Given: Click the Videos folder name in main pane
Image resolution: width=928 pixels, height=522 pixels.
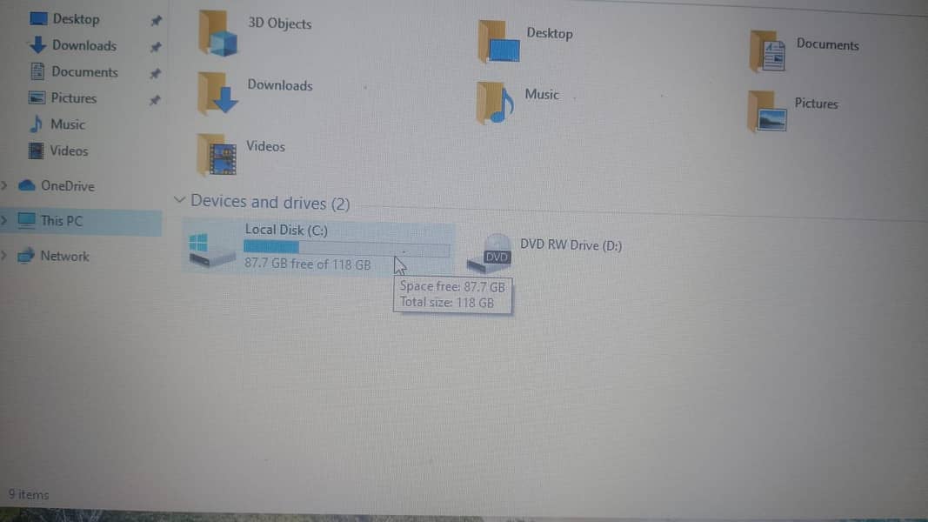Looking at the screenshot, I should point(266,146).
